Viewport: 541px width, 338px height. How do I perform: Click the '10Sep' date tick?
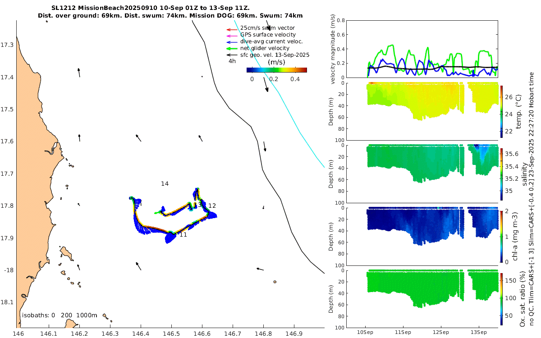pos(365,332)
